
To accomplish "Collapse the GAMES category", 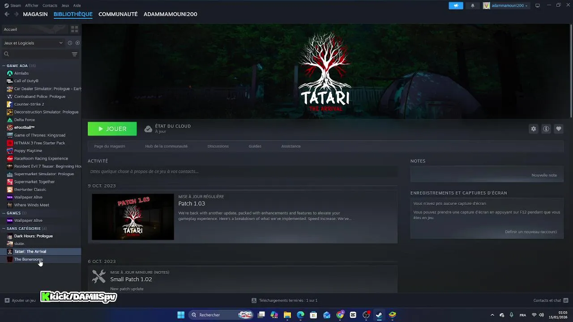I will 4,213.
